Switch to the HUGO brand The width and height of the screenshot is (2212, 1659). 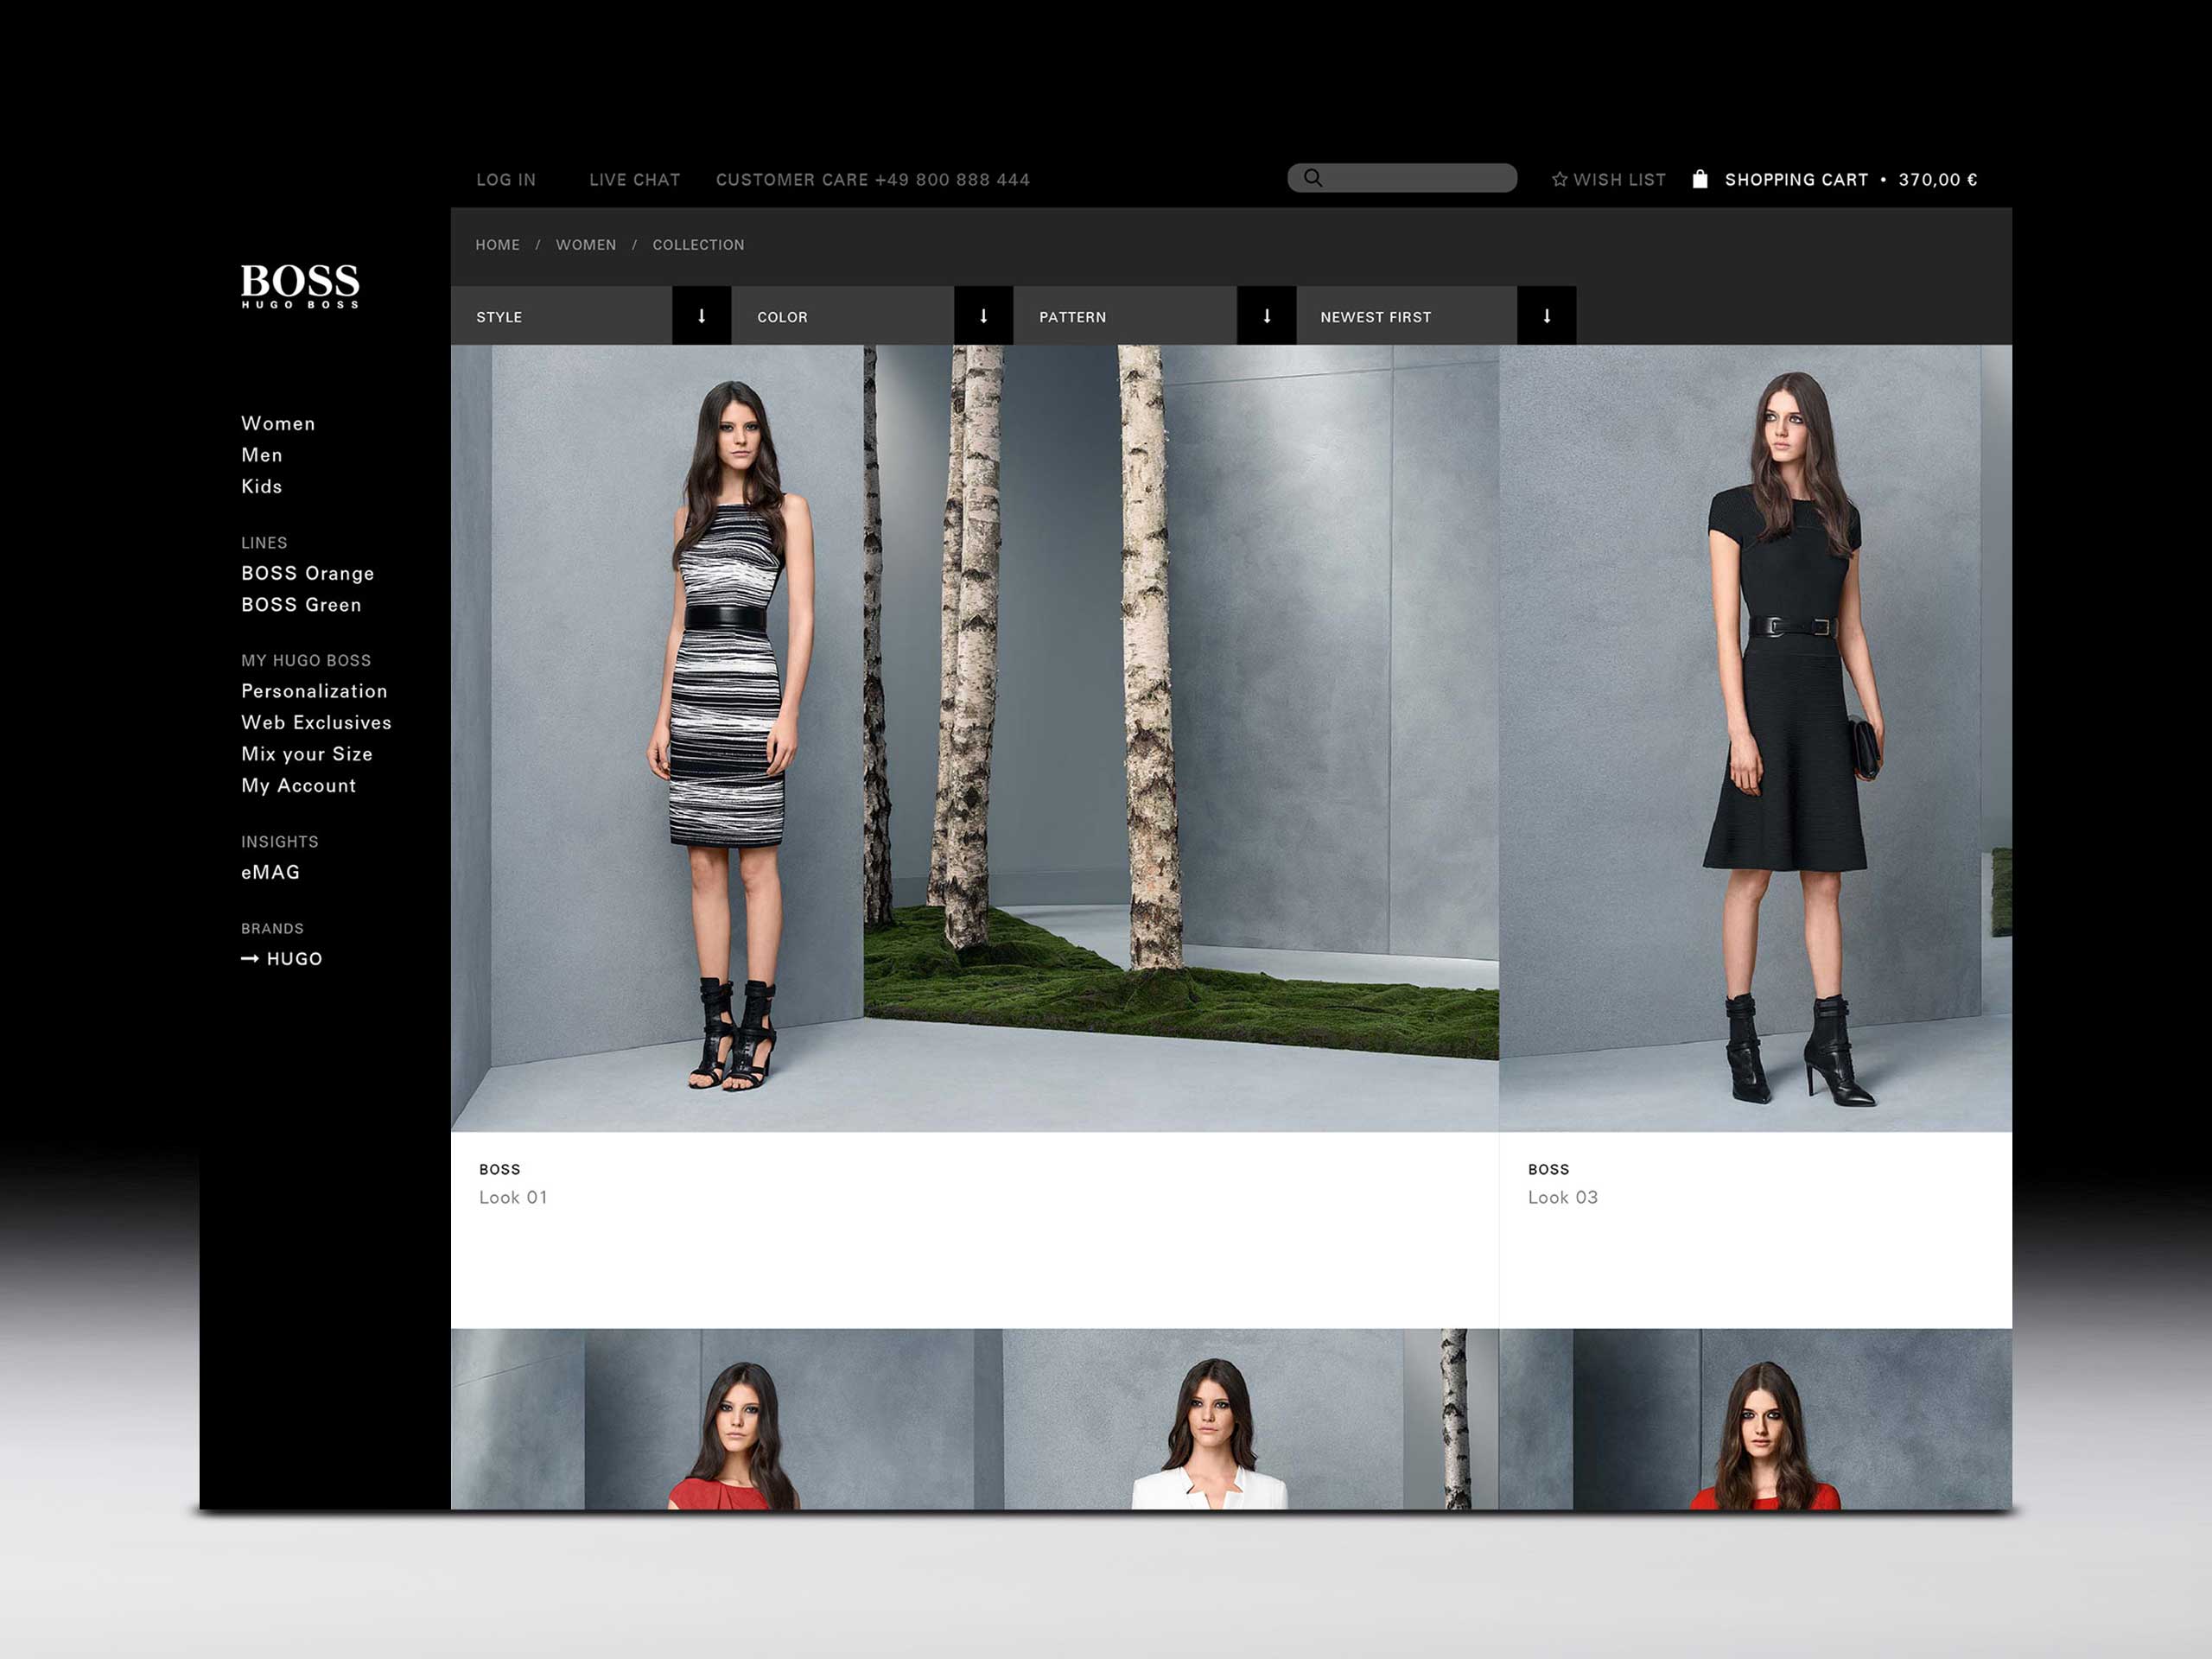[x=294, y=958]
